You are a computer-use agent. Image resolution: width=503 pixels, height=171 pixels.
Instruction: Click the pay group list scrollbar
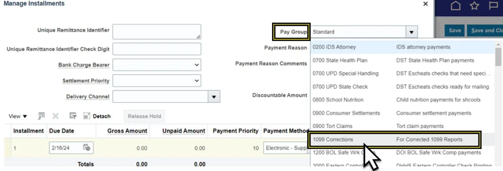[499, 57]
